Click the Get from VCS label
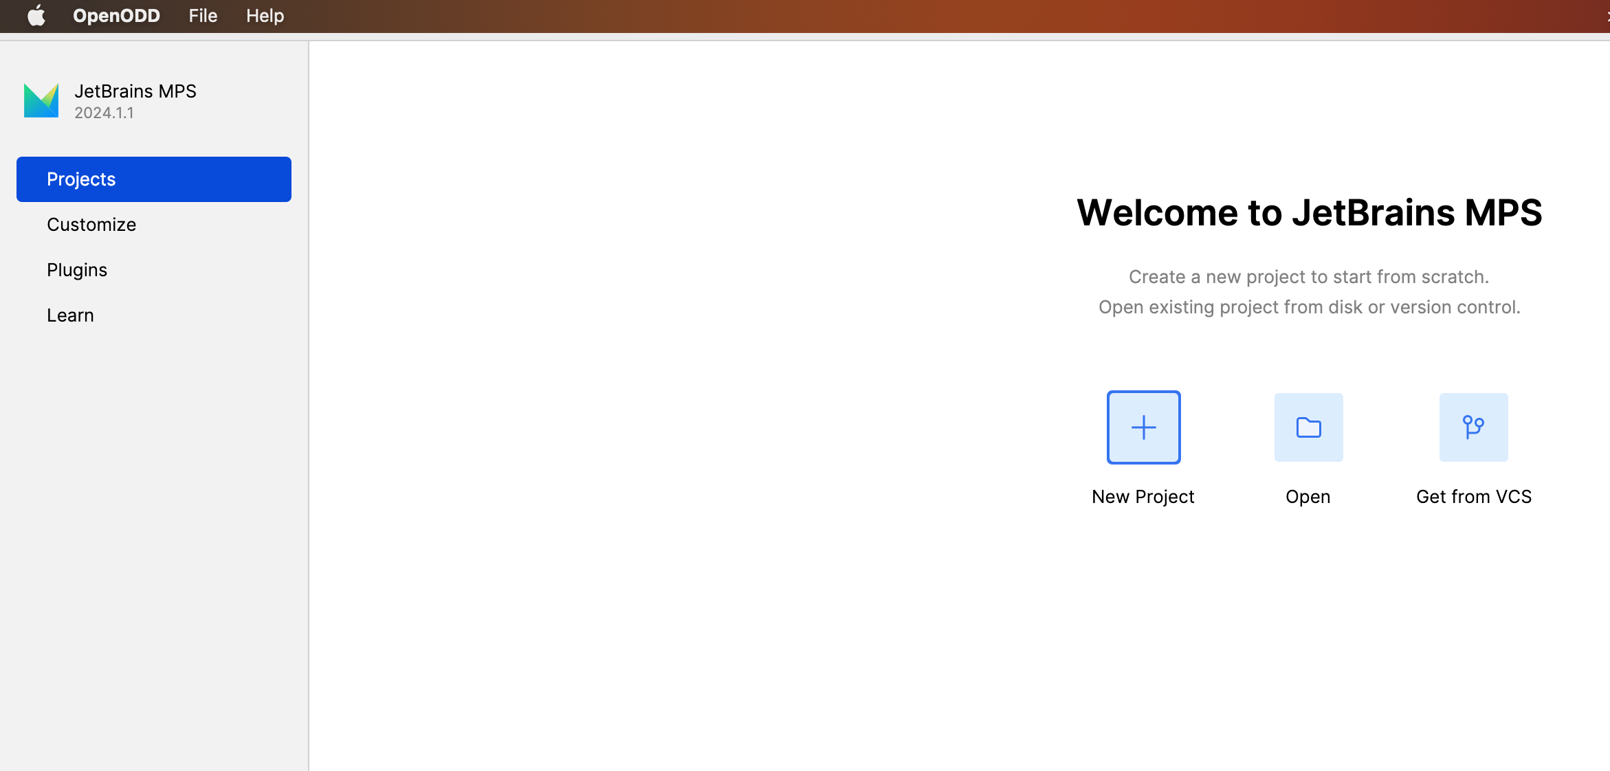 (1473, 497)
